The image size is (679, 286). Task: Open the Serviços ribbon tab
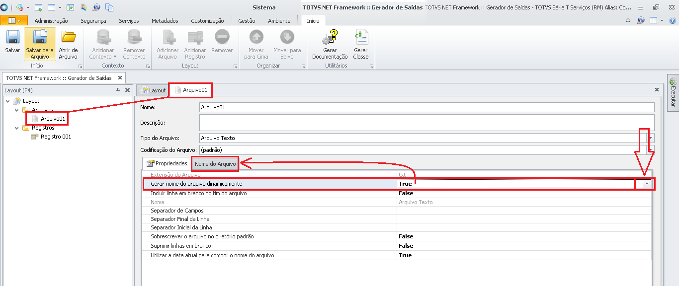[x=129, y=21]
